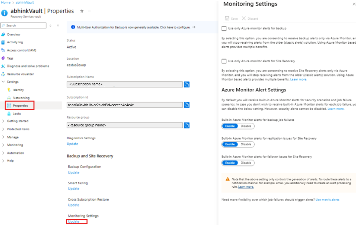Click the Recovery Services vault icon
Viewport: 356px width, 225px height.
coord(4,13)
